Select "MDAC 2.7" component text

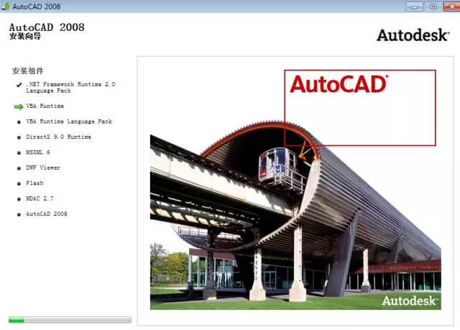pos(40,198)
